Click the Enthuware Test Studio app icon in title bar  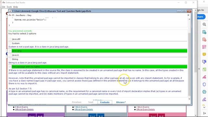(x=4, y=3)
